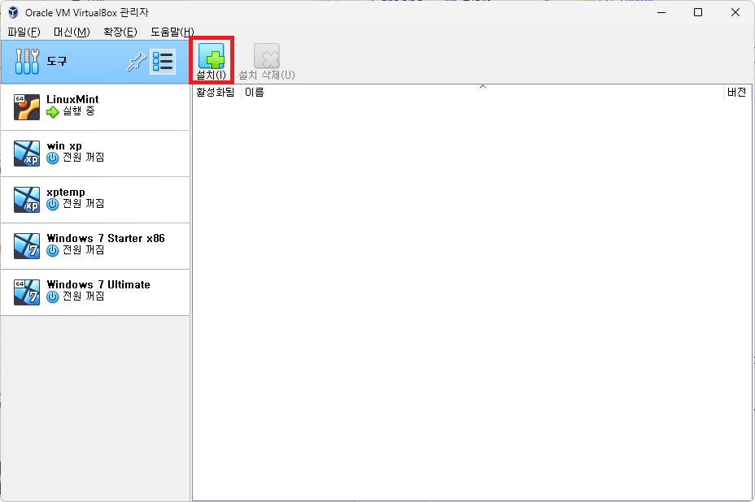The image size is (755, 502).
Task: Open the 도움말(H) menu
Action: [x=172, y=32]
